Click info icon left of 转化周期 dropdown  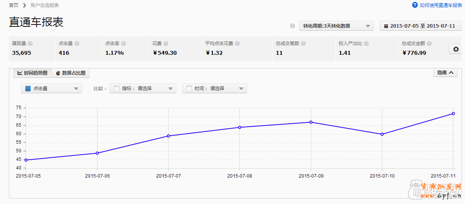click(293, 26)
